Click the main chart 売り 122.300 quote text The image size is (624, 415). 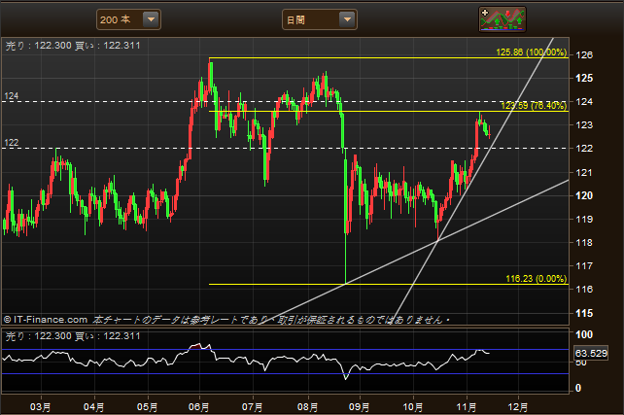pos(39,46)
